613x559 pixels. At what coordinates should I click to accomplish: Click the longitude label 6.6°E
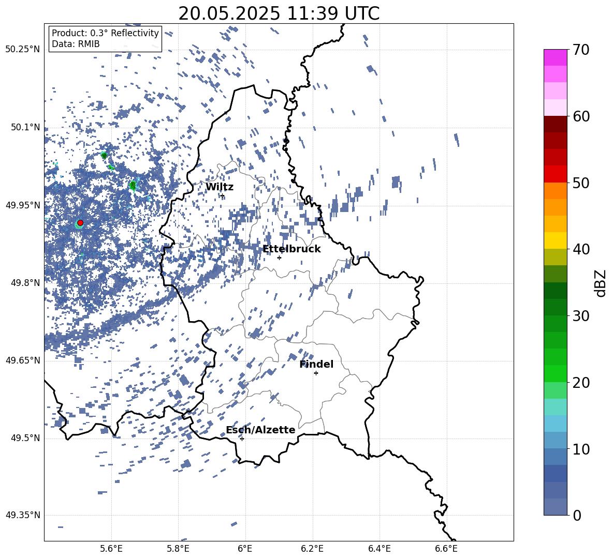click(446, 549)
